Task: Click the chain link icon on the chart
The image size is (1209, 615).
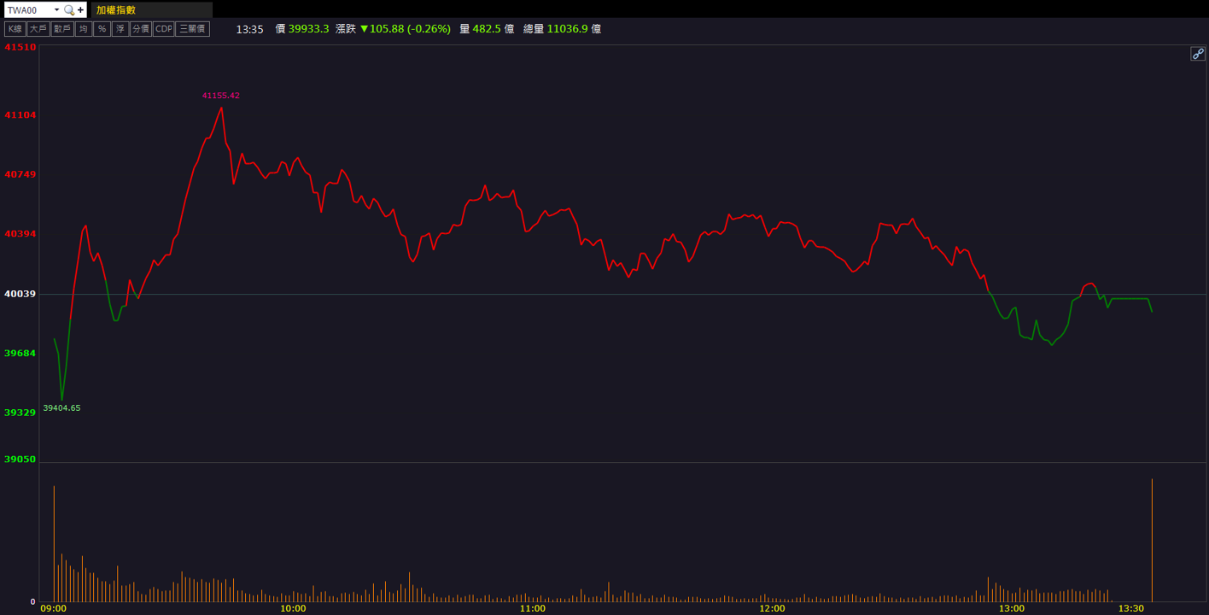Action: click(x=1198, y=54)
